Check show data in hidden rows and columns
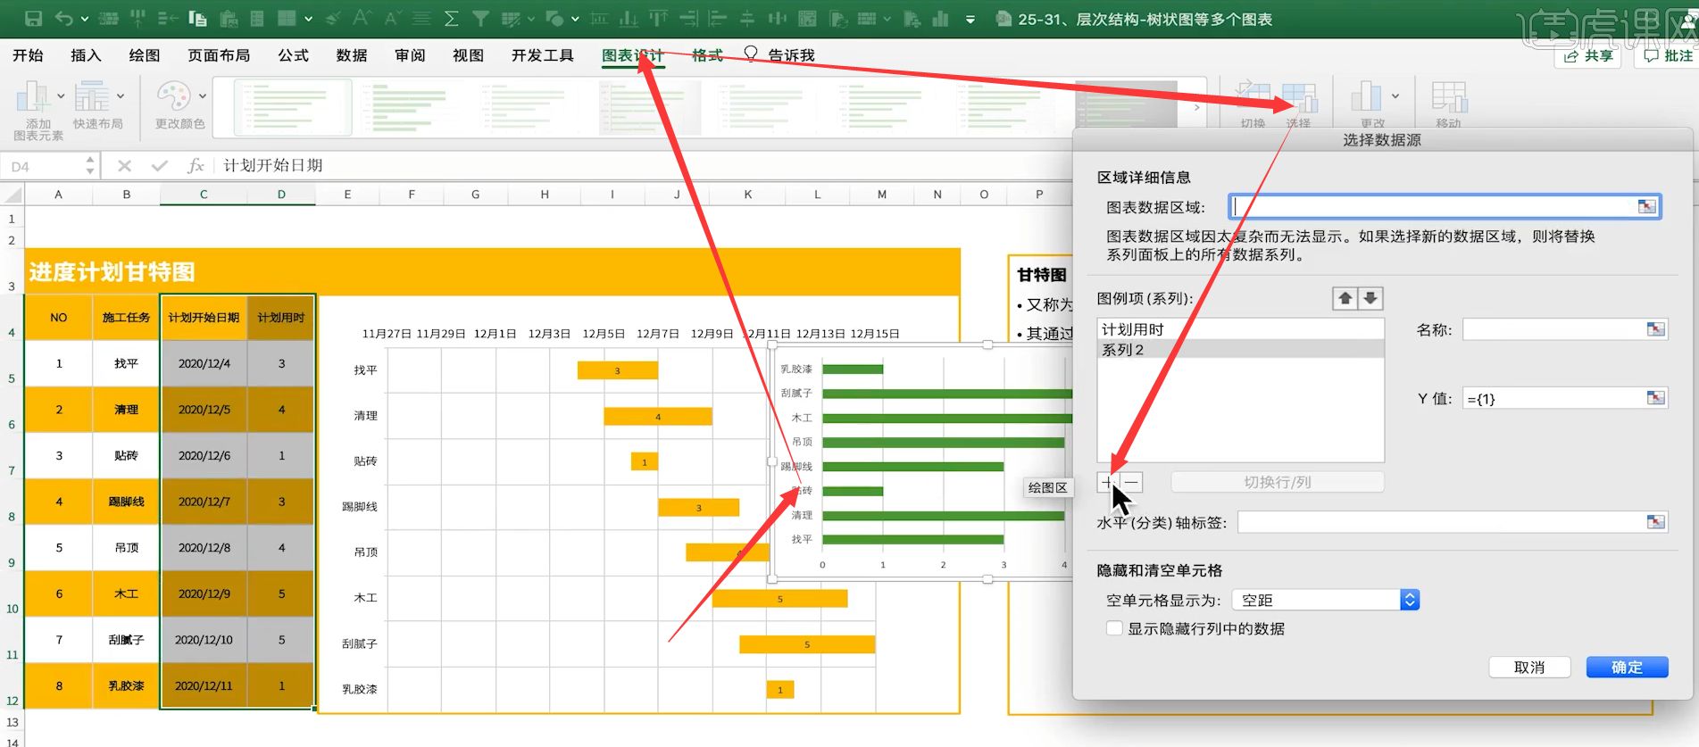This screenshot has width=1699, height=747. (x=1114, y=628)
